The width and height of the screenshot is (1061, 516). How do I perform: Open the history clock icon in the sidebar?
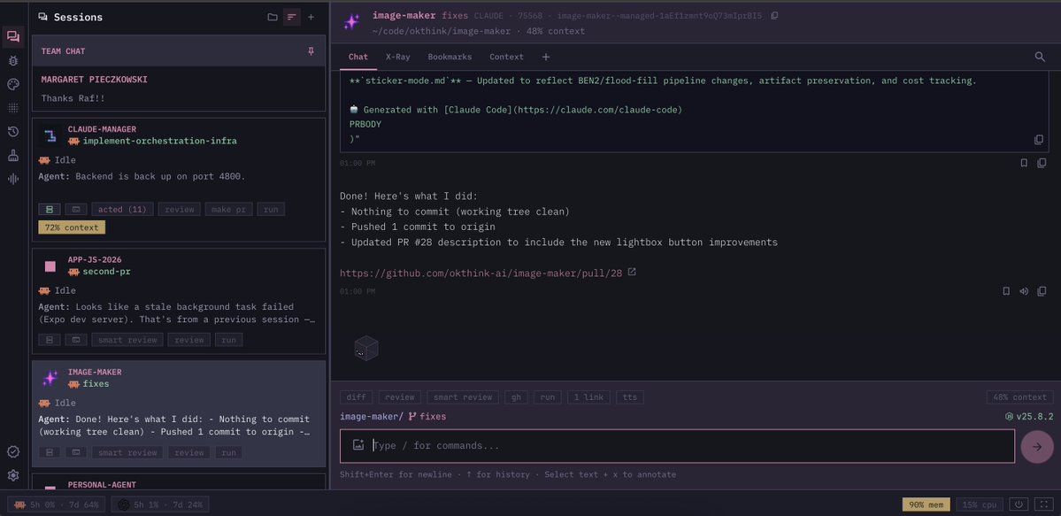(13, 131)
